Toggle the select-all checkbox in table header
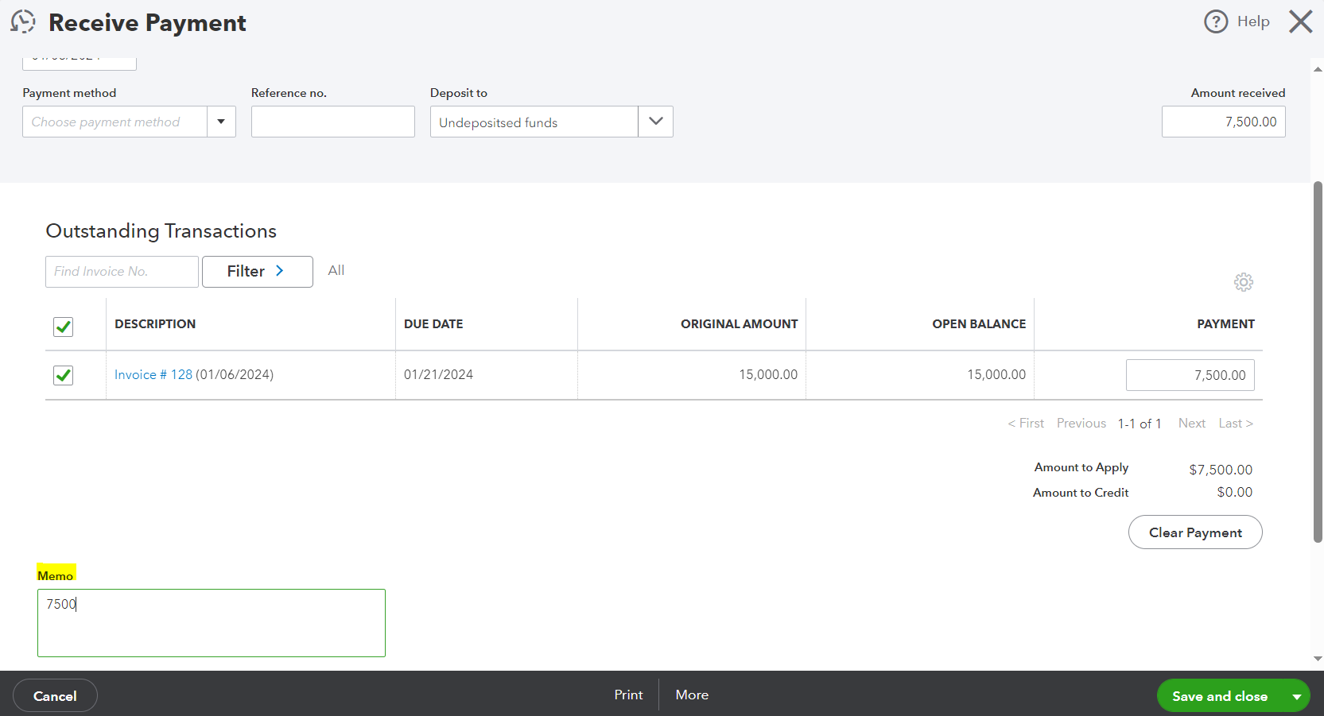This screenshot has height=716, width=1324. pyautogui.click(x=63, y=326)
